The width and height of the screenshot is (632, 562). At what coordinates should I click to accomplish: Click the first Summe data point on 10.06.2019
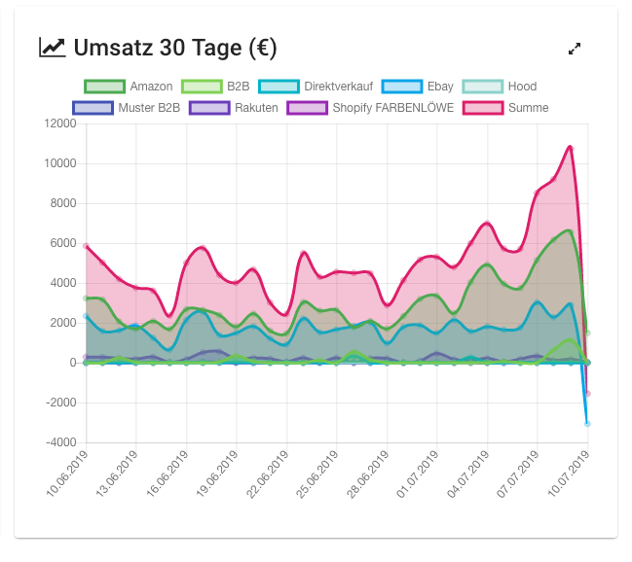(86, 246)
